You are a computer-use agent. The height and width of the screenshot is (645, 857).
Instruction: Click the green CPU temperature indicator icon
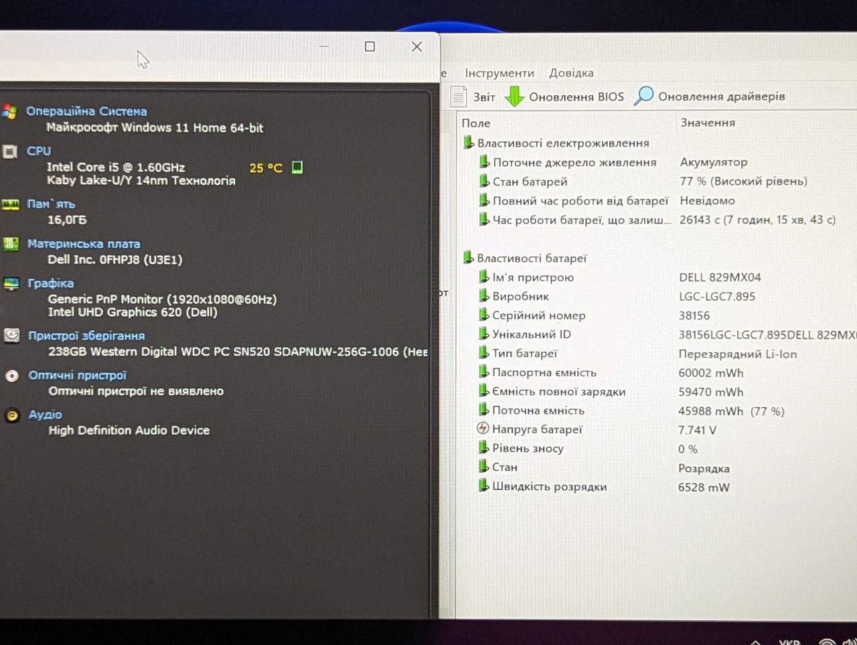[297, 167]
